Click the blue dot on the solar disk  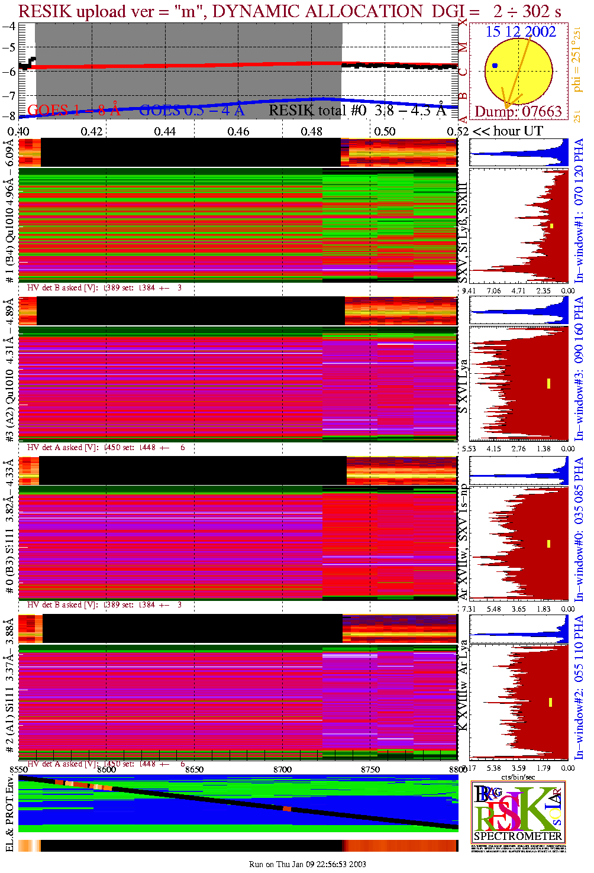[x=495, y=66]
